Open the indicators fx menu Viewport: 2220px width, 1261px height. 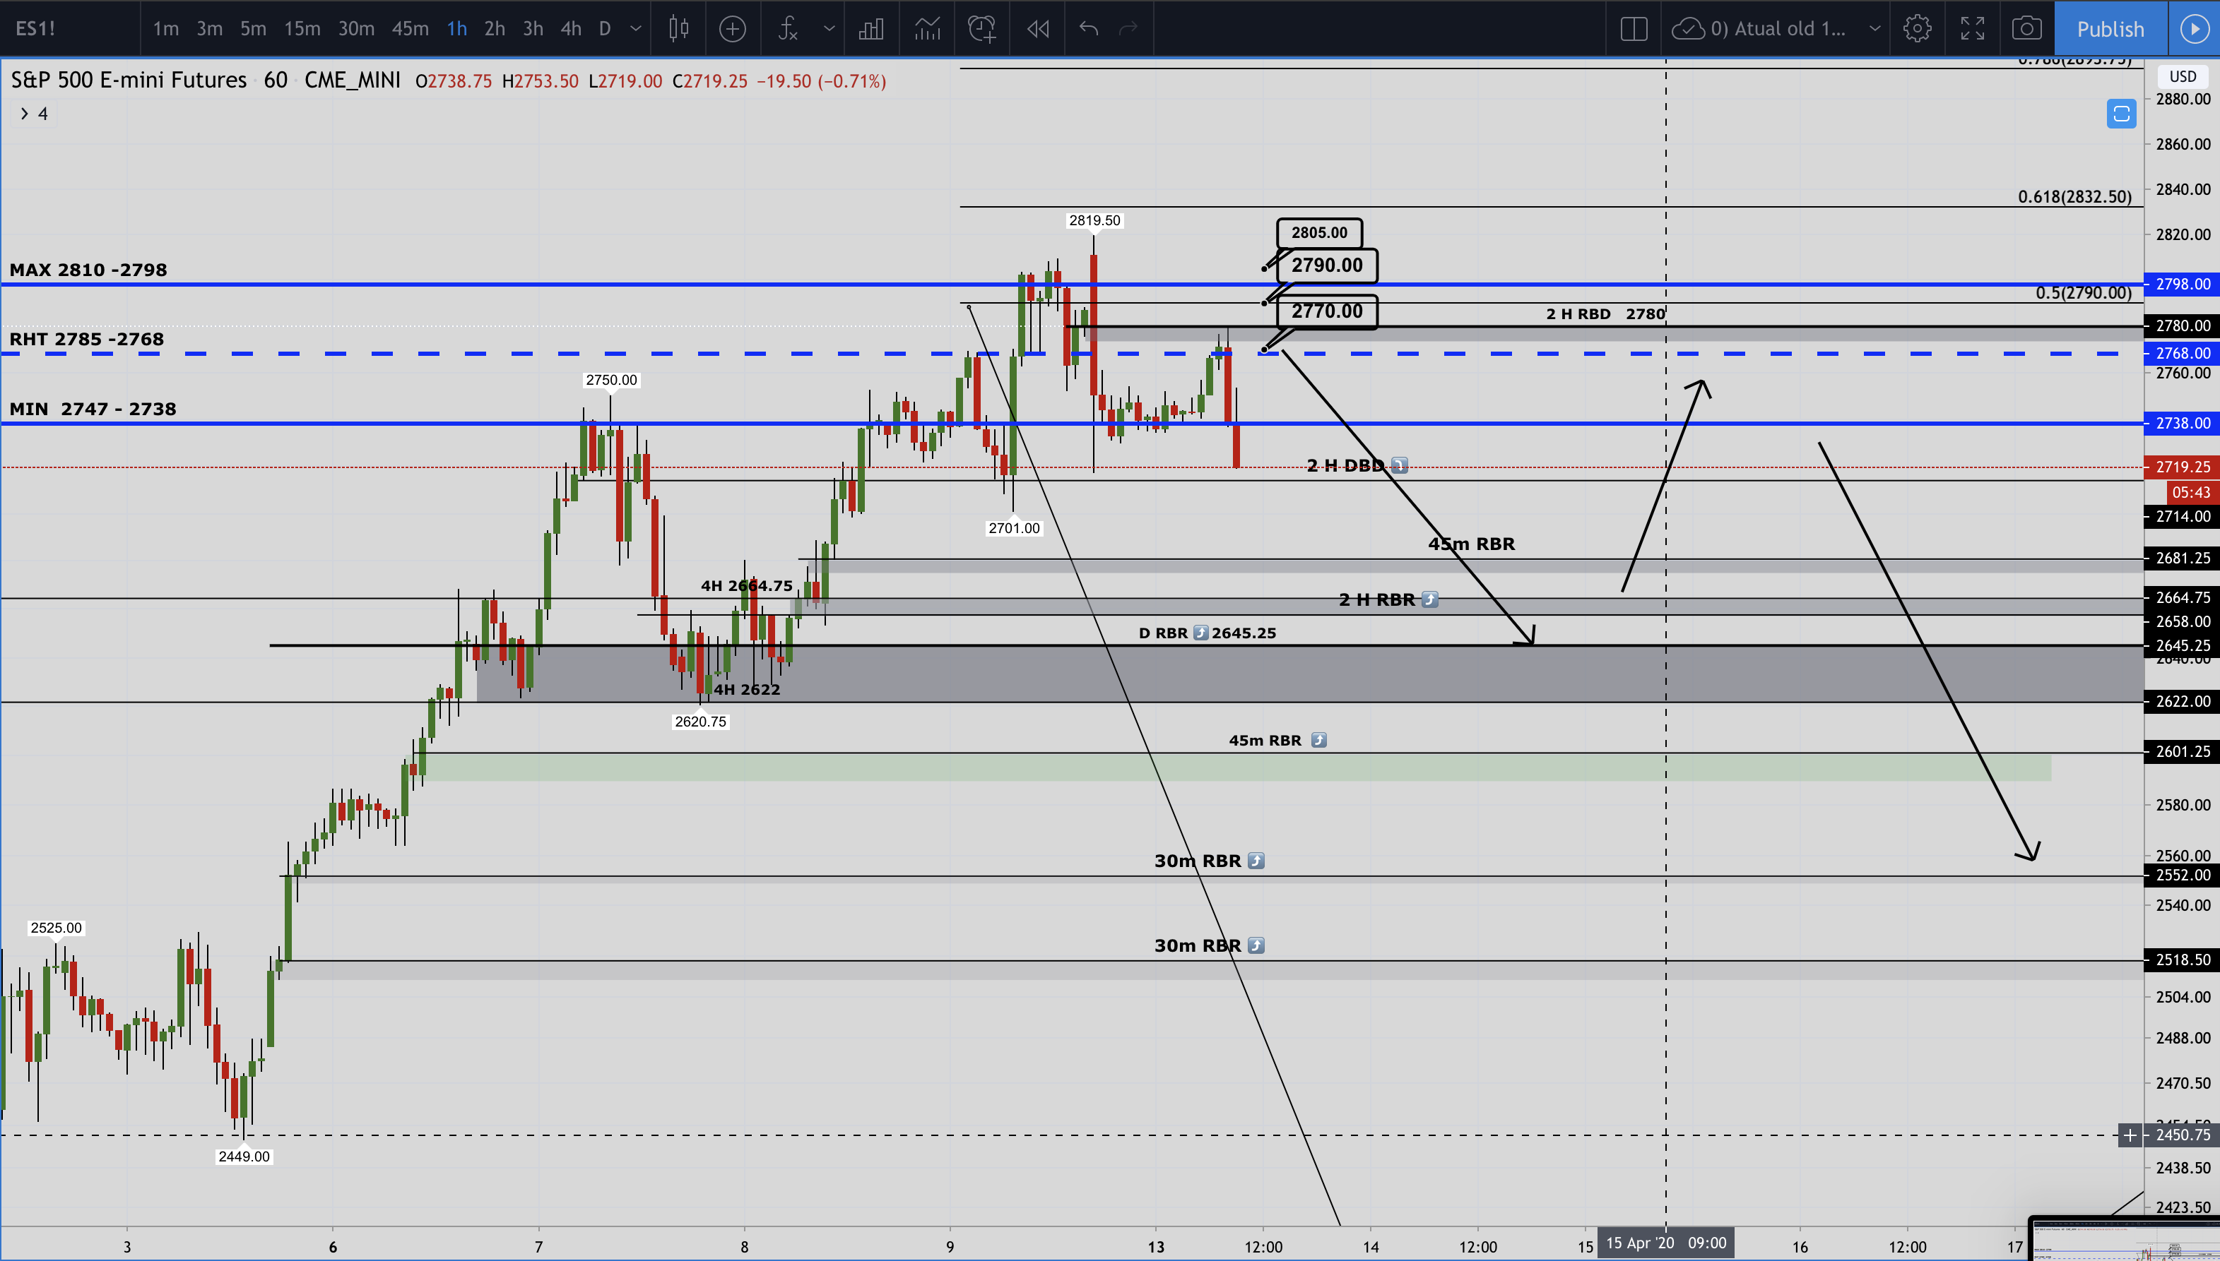pyautogui.click(x=788, y=28)
